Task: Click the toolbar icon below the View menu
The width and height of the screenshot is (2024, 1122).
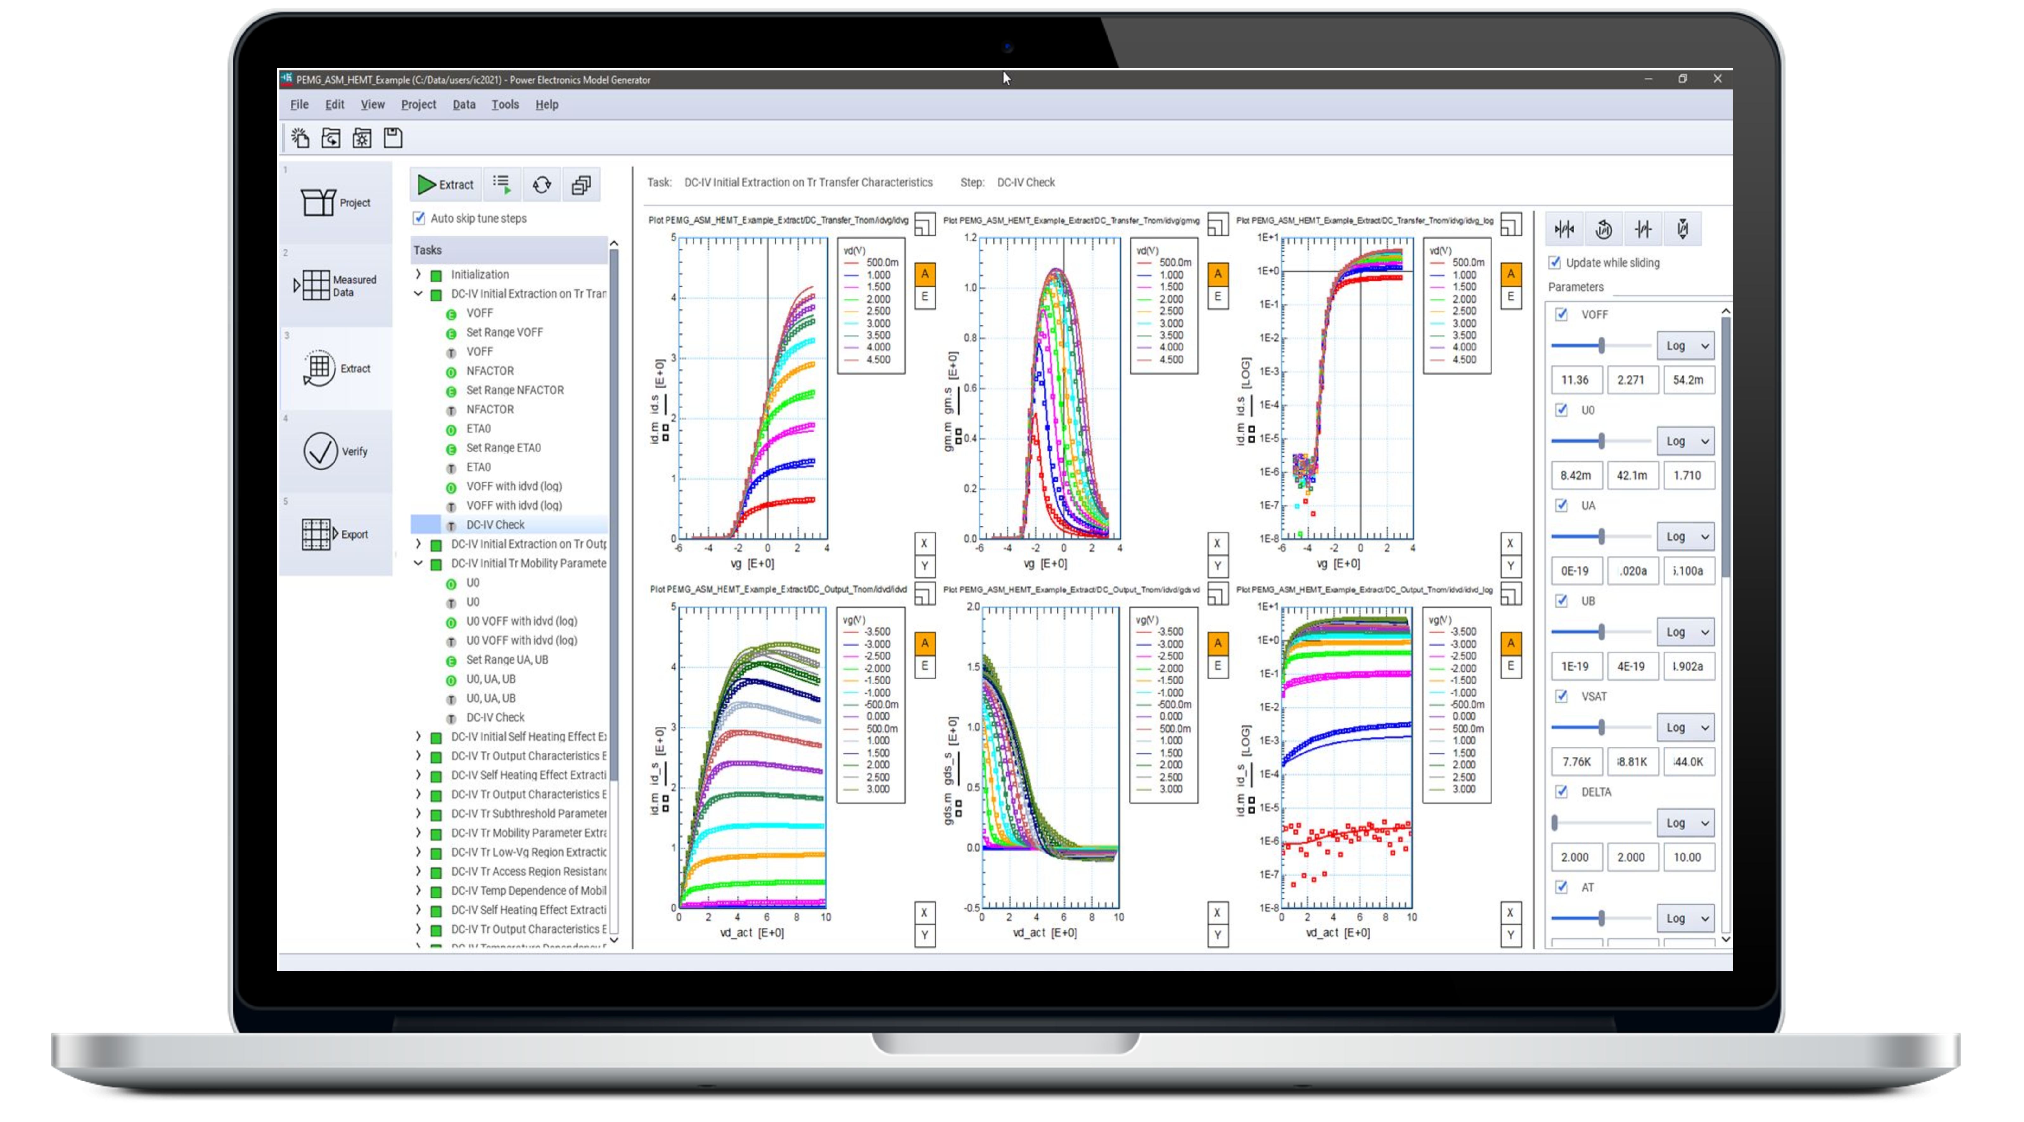Action: point(361,138)
